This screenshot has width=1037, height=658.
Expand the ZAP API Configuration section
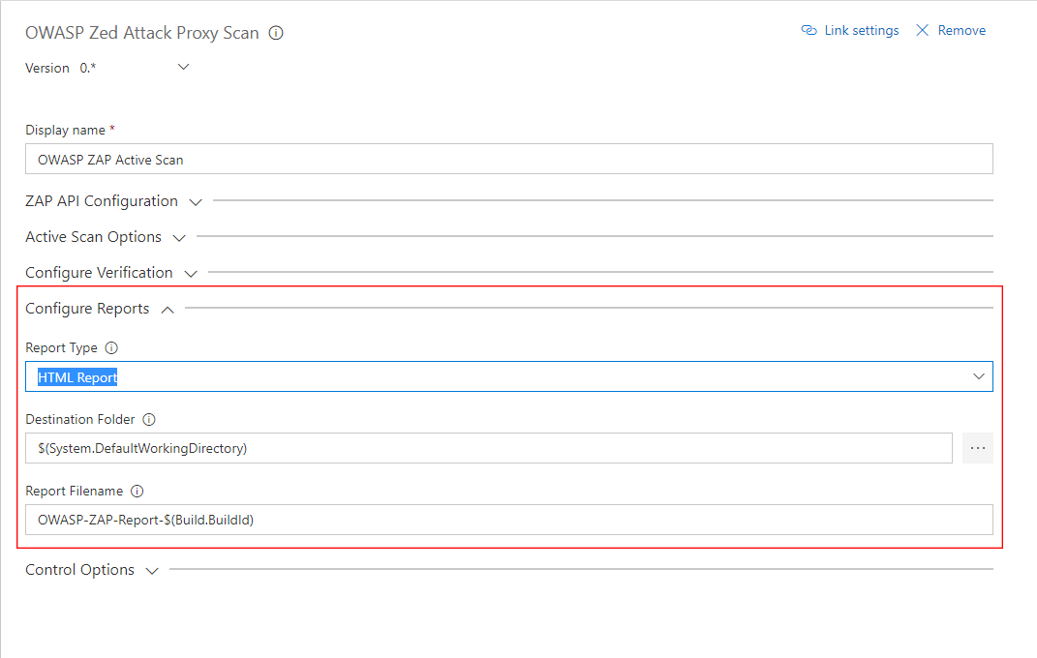click(196, 202)
